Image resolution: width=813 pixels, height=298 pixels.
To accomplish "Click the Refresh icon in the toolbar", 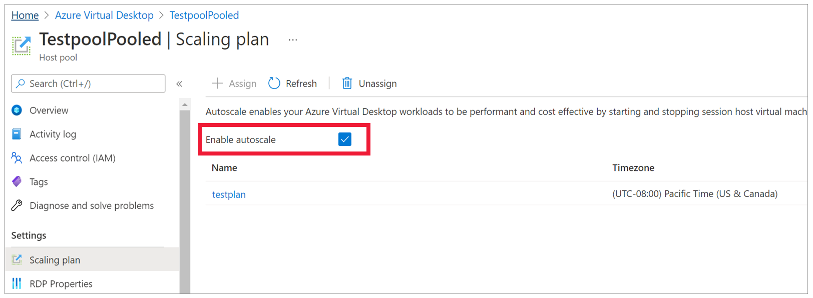I will tap(273, 83).
